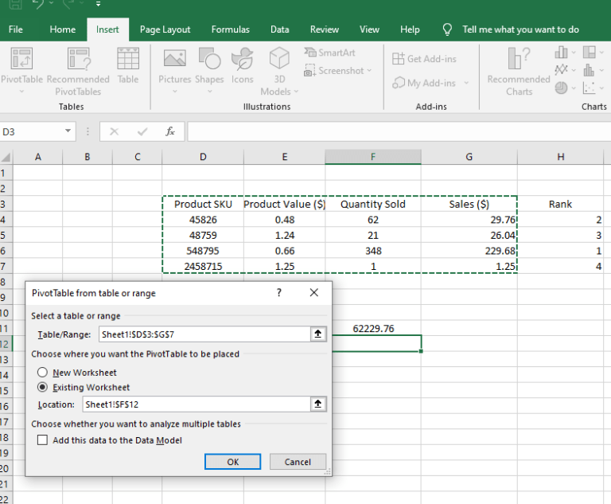Close the PivotTable from table or range dialog
The height and width of the screenshot is (504, 611).
point(314,292)
